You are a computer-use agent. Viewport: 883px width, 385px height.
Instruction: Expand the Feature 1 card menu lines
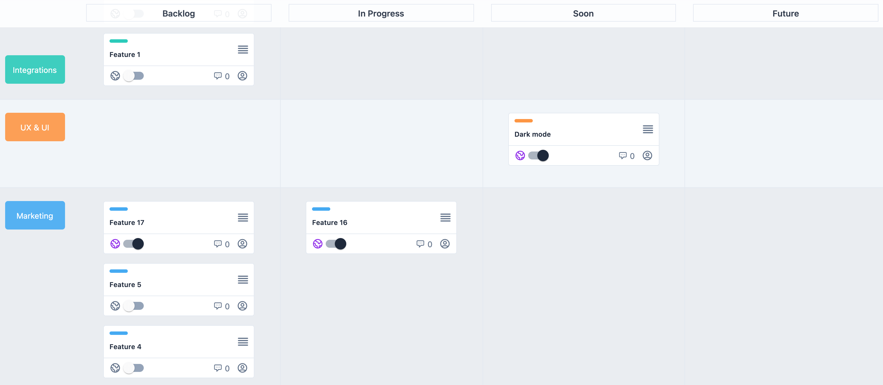click(243, 50)
